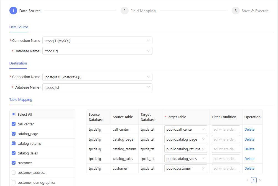
Task: Expand the tpcds1g database name dropdown
Action: click(97, 51)
